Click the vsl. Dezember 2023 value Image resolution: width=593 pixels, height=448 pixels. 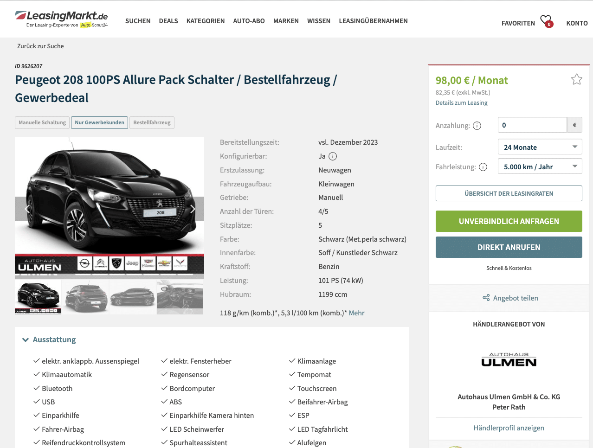(x=348, y=142)
